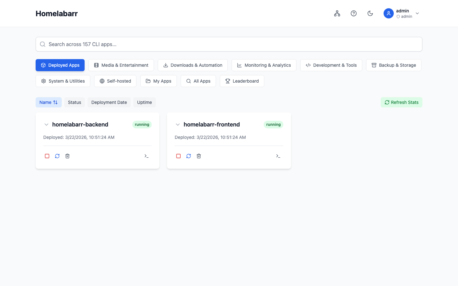Delete the homelabarr-frontend container

[199, 156]
